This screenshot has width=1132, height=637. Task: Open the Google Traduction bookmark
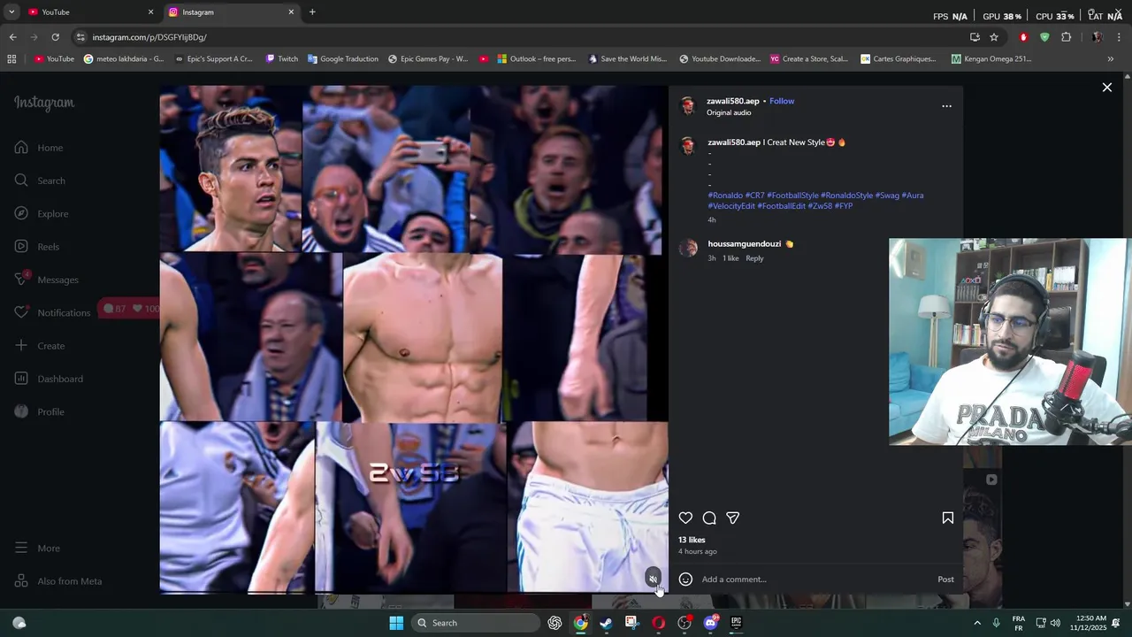tap(343, 59)
